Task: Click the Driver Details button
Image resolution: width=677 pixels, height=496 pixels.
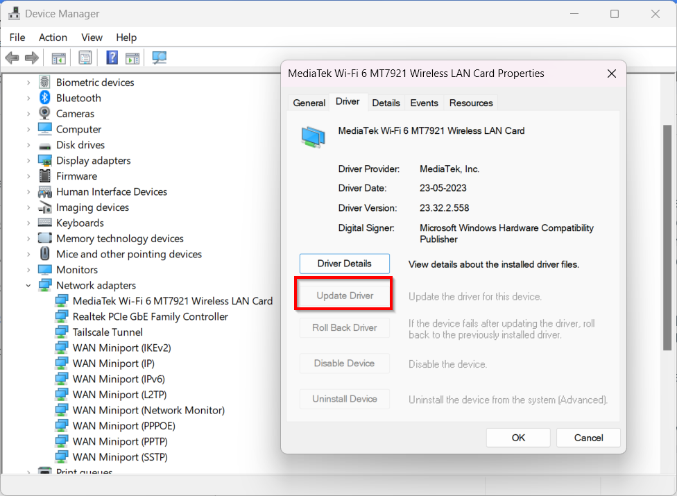Action: click(x=345, y=264)
